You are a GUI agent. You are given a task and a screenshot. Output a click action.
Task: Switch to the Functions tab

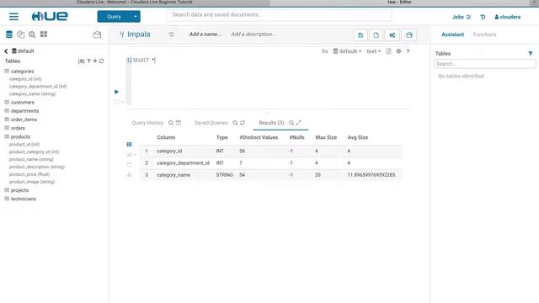pos(485,35)
